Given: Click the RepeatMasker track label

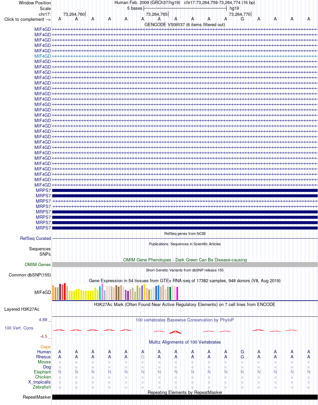Looking at the screenshot, I should click(37, 397).
